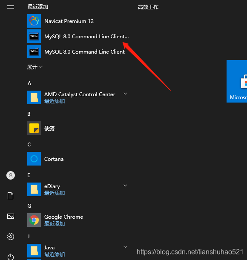Image resolution: width=247 pixels, height=260 pixels.
Task: Jump via letter header C
Action: coord(29,145)
